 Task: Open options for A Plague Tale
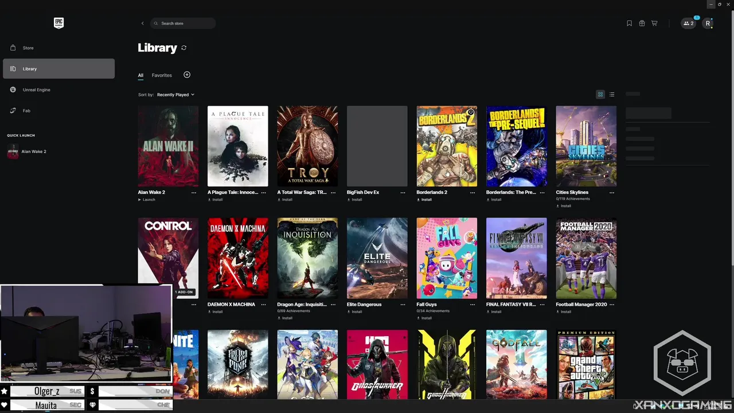(264, 193)
